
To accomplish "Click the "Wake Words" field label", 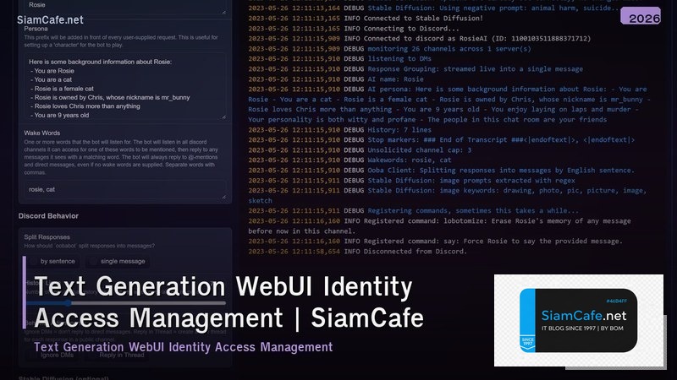I will pos(41,133).
